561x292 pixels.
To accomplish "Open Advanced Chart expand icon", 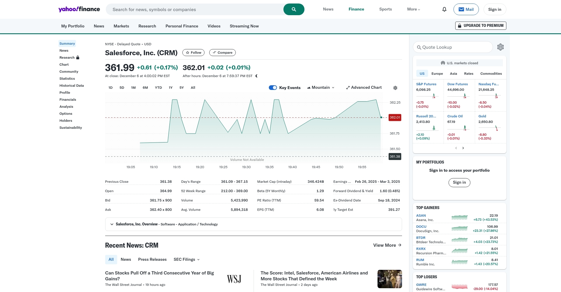I will tap(348, 88).
